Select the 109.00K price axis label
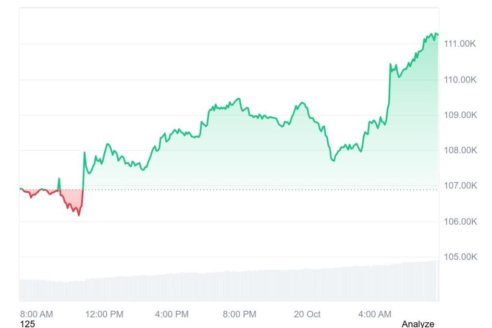The height and width of the screenshot is (328, 492). [460, 115]
